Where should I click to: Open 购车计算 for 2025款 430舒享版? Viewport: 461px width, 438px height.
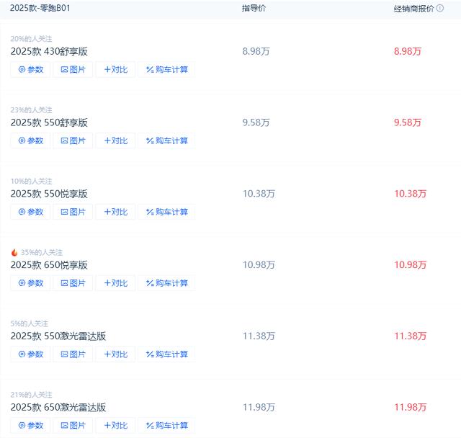click(x=166, y=69)
